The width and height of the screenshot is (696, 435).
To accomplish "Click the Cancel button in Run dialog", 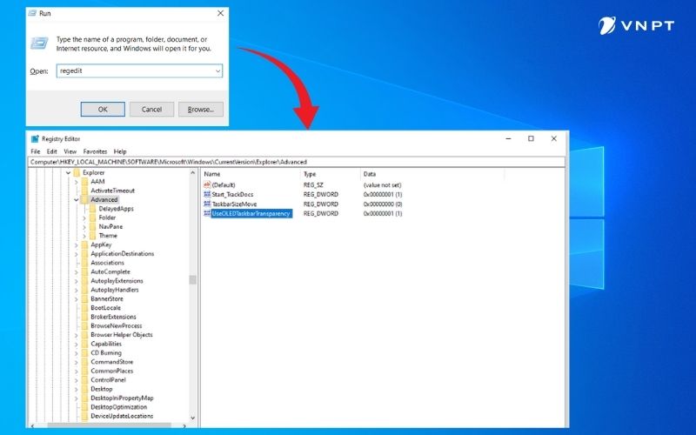I will tap(151, 110).
